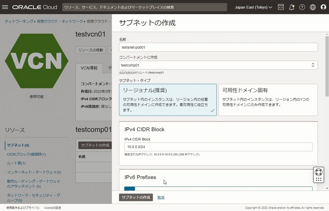Open the user profile avatar menu
This screenshot has height=211, width=329.
click(323, 7)
